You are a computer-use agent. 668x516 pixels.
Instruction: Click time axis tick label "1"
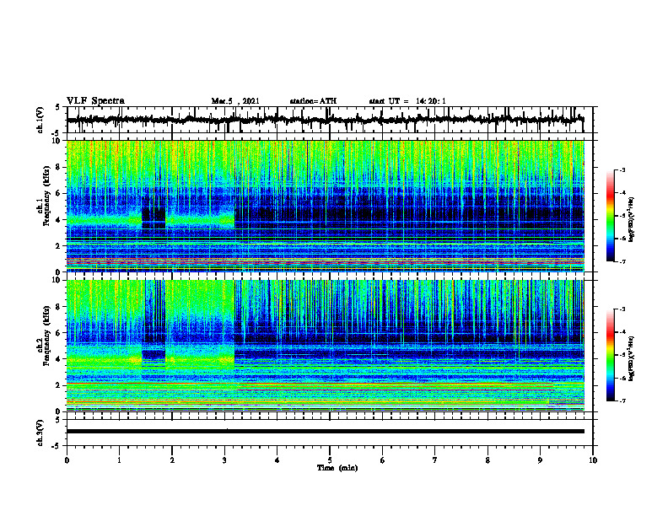(119, 460)
